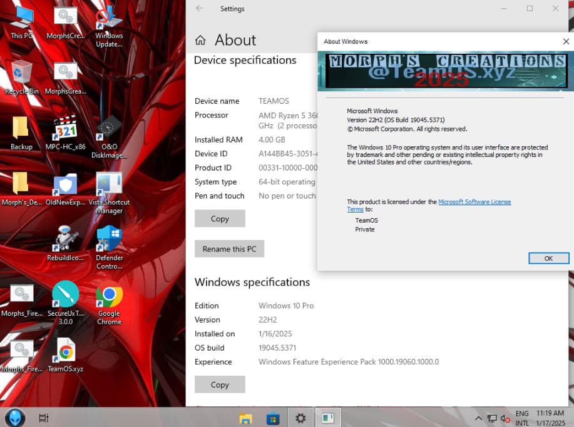This screenshot has height=427, width=574.
Task: Launch MPC-HC_x86 media player shortcut
Action: [65, 133]
